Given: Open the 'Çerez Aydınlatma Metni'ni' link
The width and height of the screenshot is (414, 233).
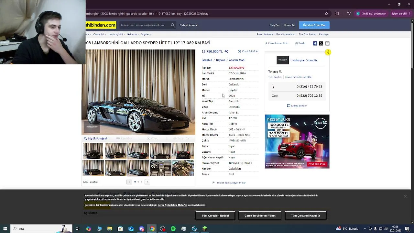Looking at the screenshot, I should (172, 205).
